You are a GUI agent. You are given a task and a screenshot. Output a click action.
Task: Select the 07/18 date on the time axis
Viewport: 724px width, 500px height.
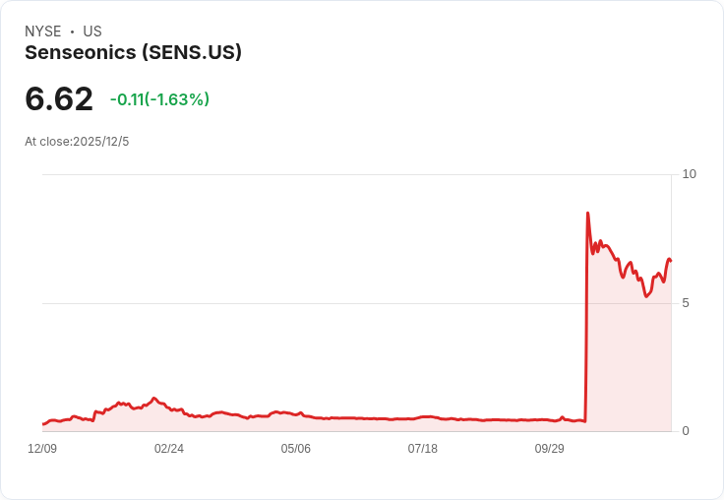tap(423, 449)
